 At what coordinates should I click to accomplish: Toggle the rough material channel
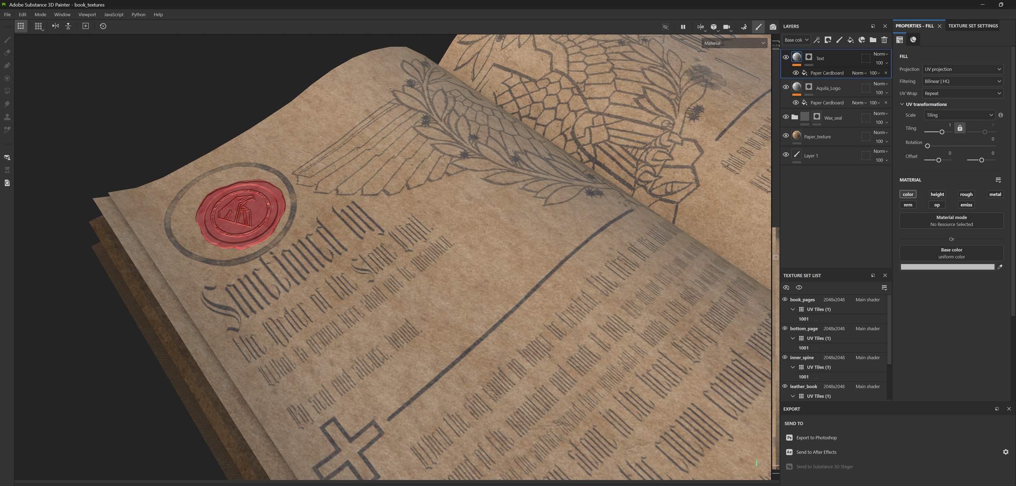966,194
